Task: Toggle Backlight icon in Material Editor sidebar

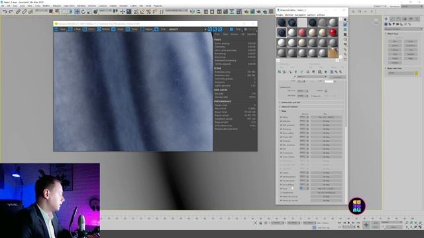Action: point(345,24)
